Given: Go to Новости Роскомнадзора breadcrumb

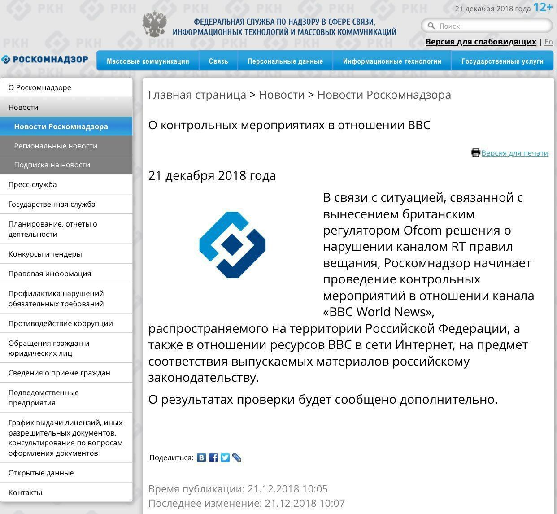Looking at the screenshot, I should click(x=384, y=95).
